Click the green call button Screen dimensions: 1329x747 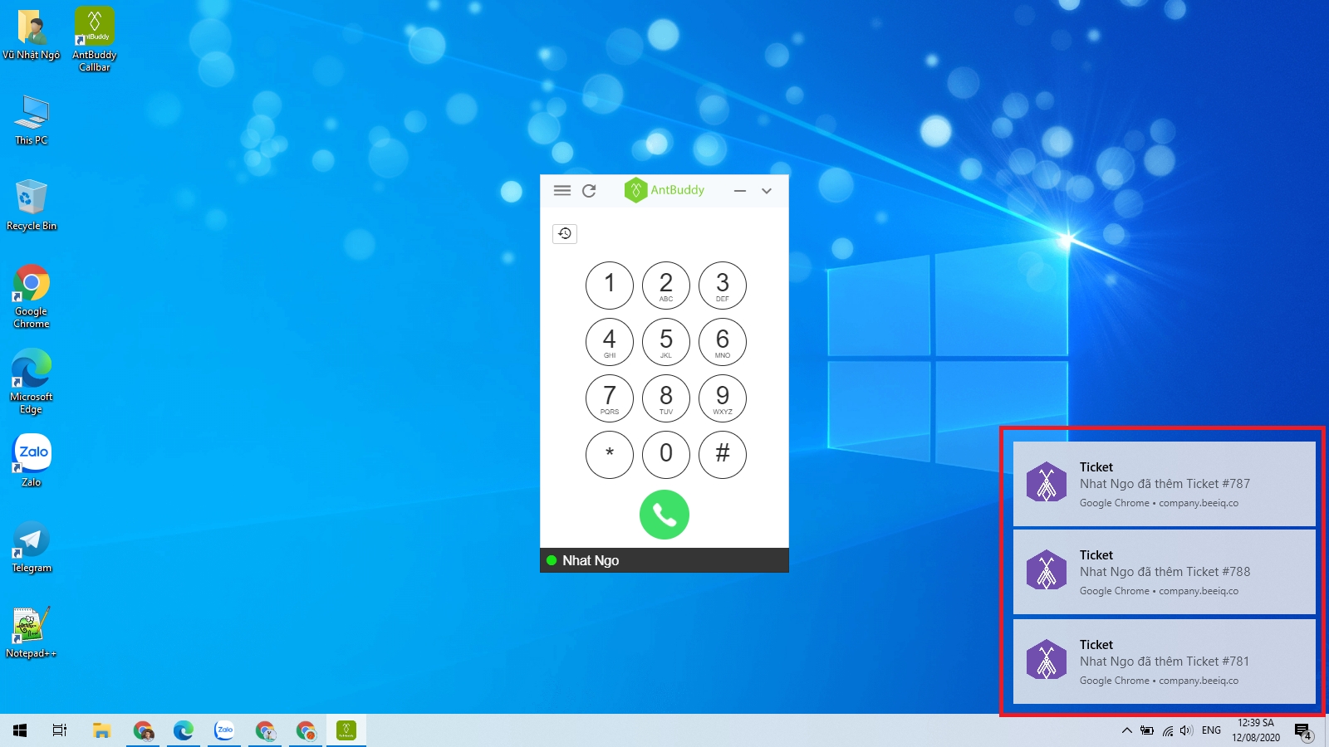pos(664,515)
